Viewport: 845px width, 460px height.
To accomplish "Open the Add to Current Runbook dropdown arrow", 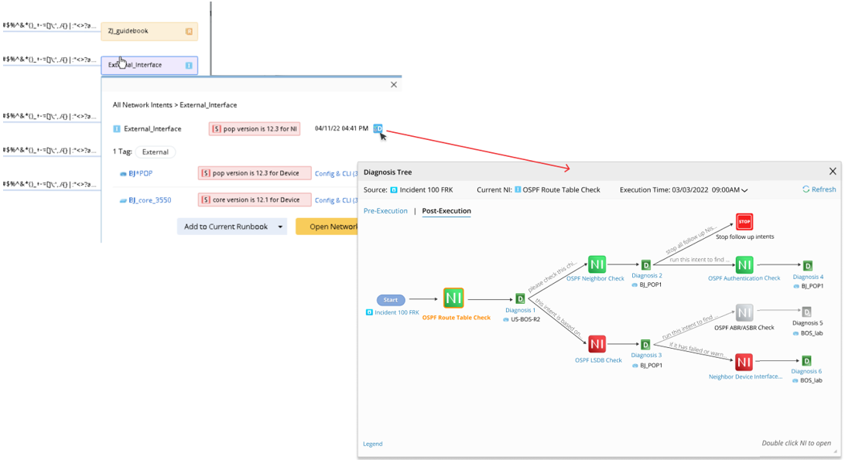I will tap(280, 227).
